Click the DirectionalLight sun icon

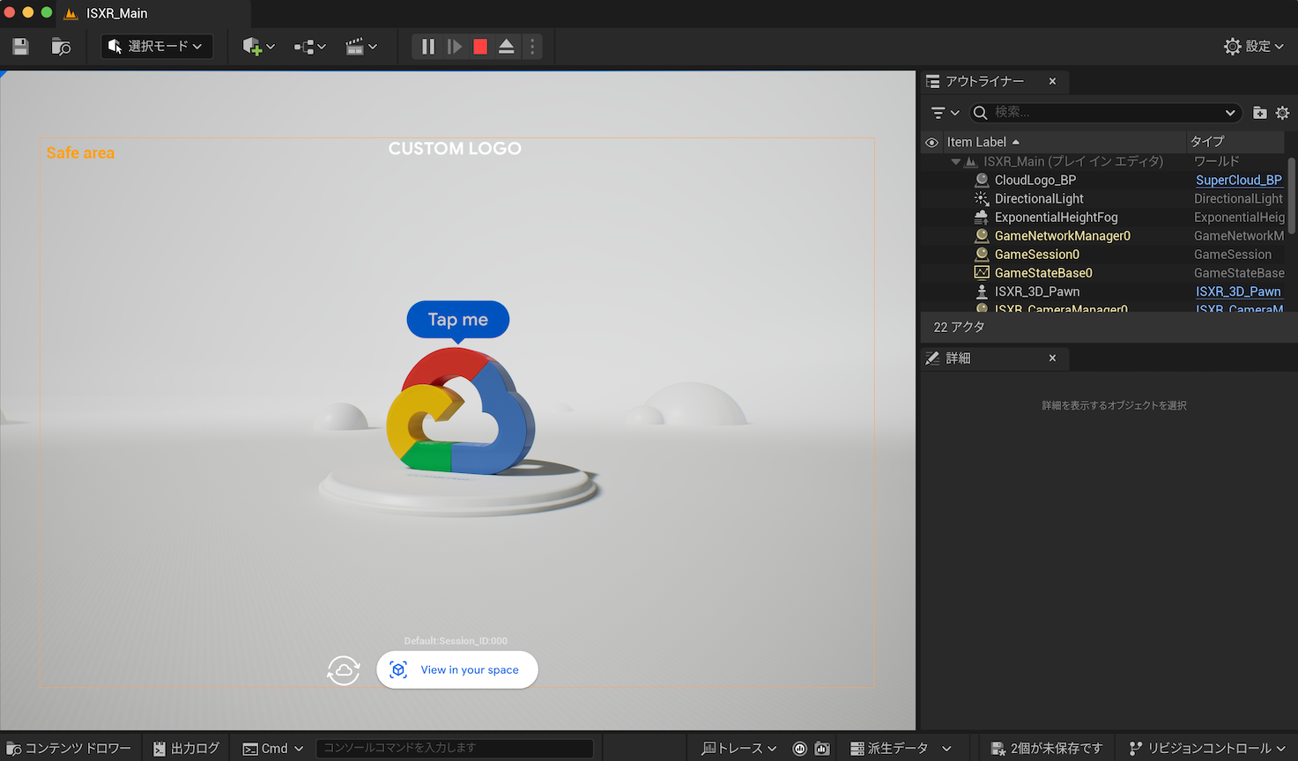tap(982, 198)
